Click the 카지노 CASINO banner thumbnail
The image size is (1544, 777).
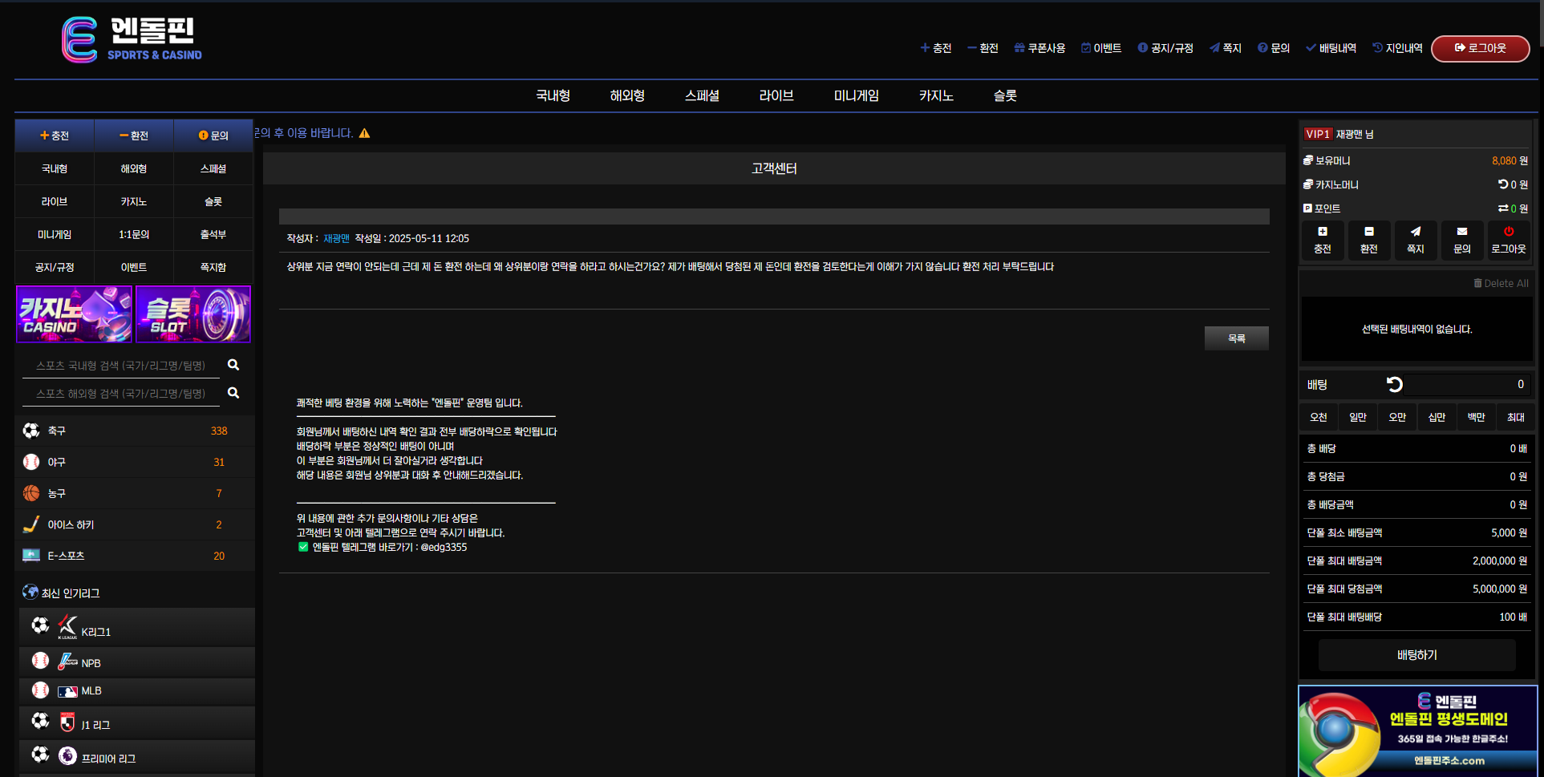point(75,314)
